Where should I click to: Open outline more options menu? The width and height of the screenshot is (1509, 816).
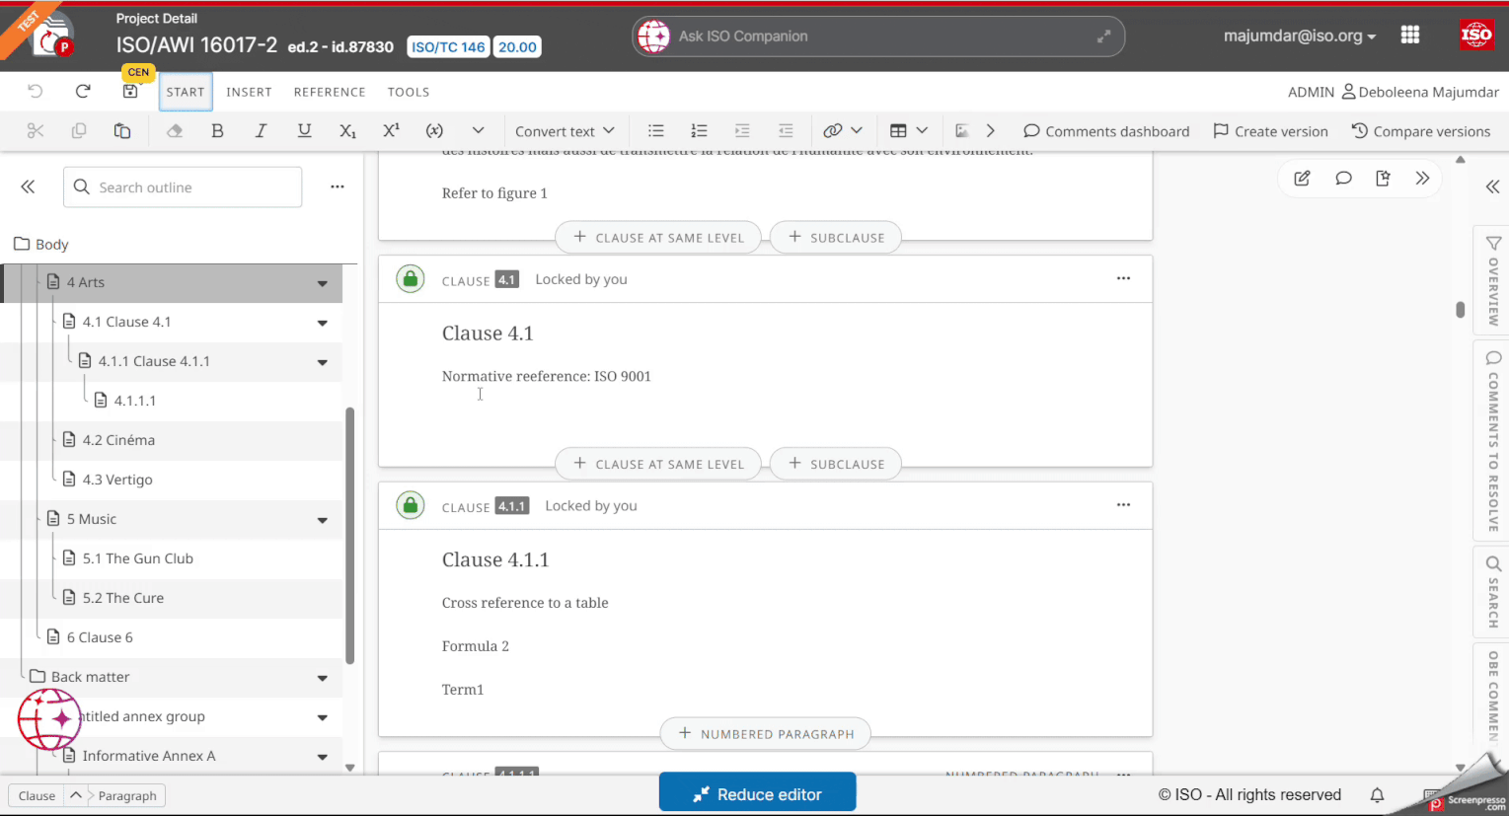click(x=338, y=186)
